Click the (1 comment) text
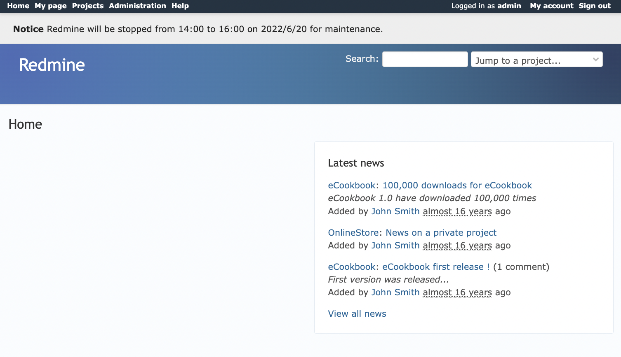The height and width of the screenshot is (357, 621). [x=521, y=267]
